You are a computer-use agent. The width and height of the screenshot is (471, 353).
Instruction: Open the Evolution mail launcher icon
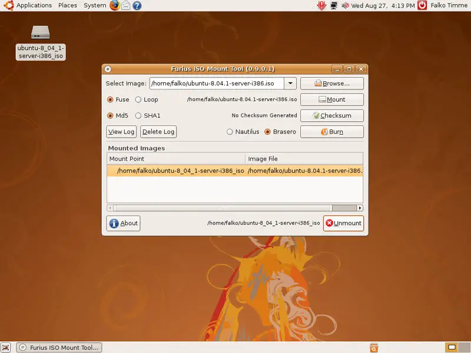tap(126, 5)
